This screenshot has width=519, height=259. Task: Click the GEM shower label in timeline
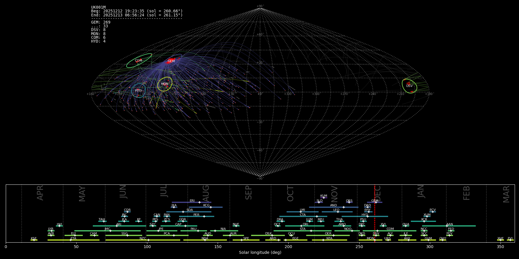tap(375, 201)
